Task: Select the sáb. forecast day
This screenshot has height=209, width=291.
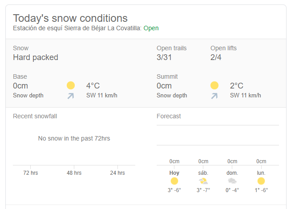Action: [203, 173]
